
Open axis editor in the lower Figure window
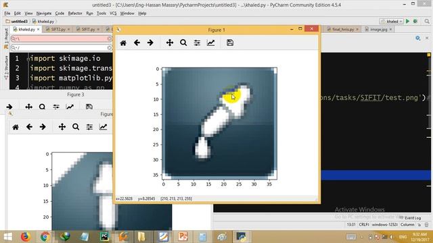tap(103, 127)
